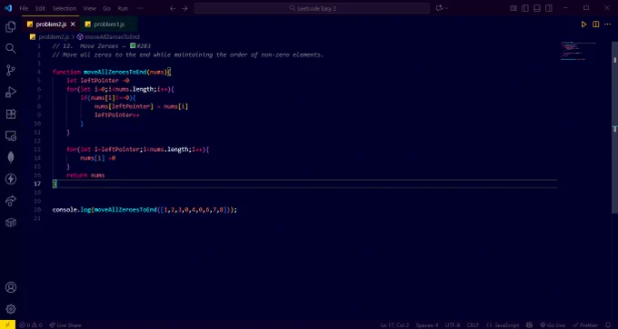Click the LeetCode difficulty badge on line 1

[133, 45]
